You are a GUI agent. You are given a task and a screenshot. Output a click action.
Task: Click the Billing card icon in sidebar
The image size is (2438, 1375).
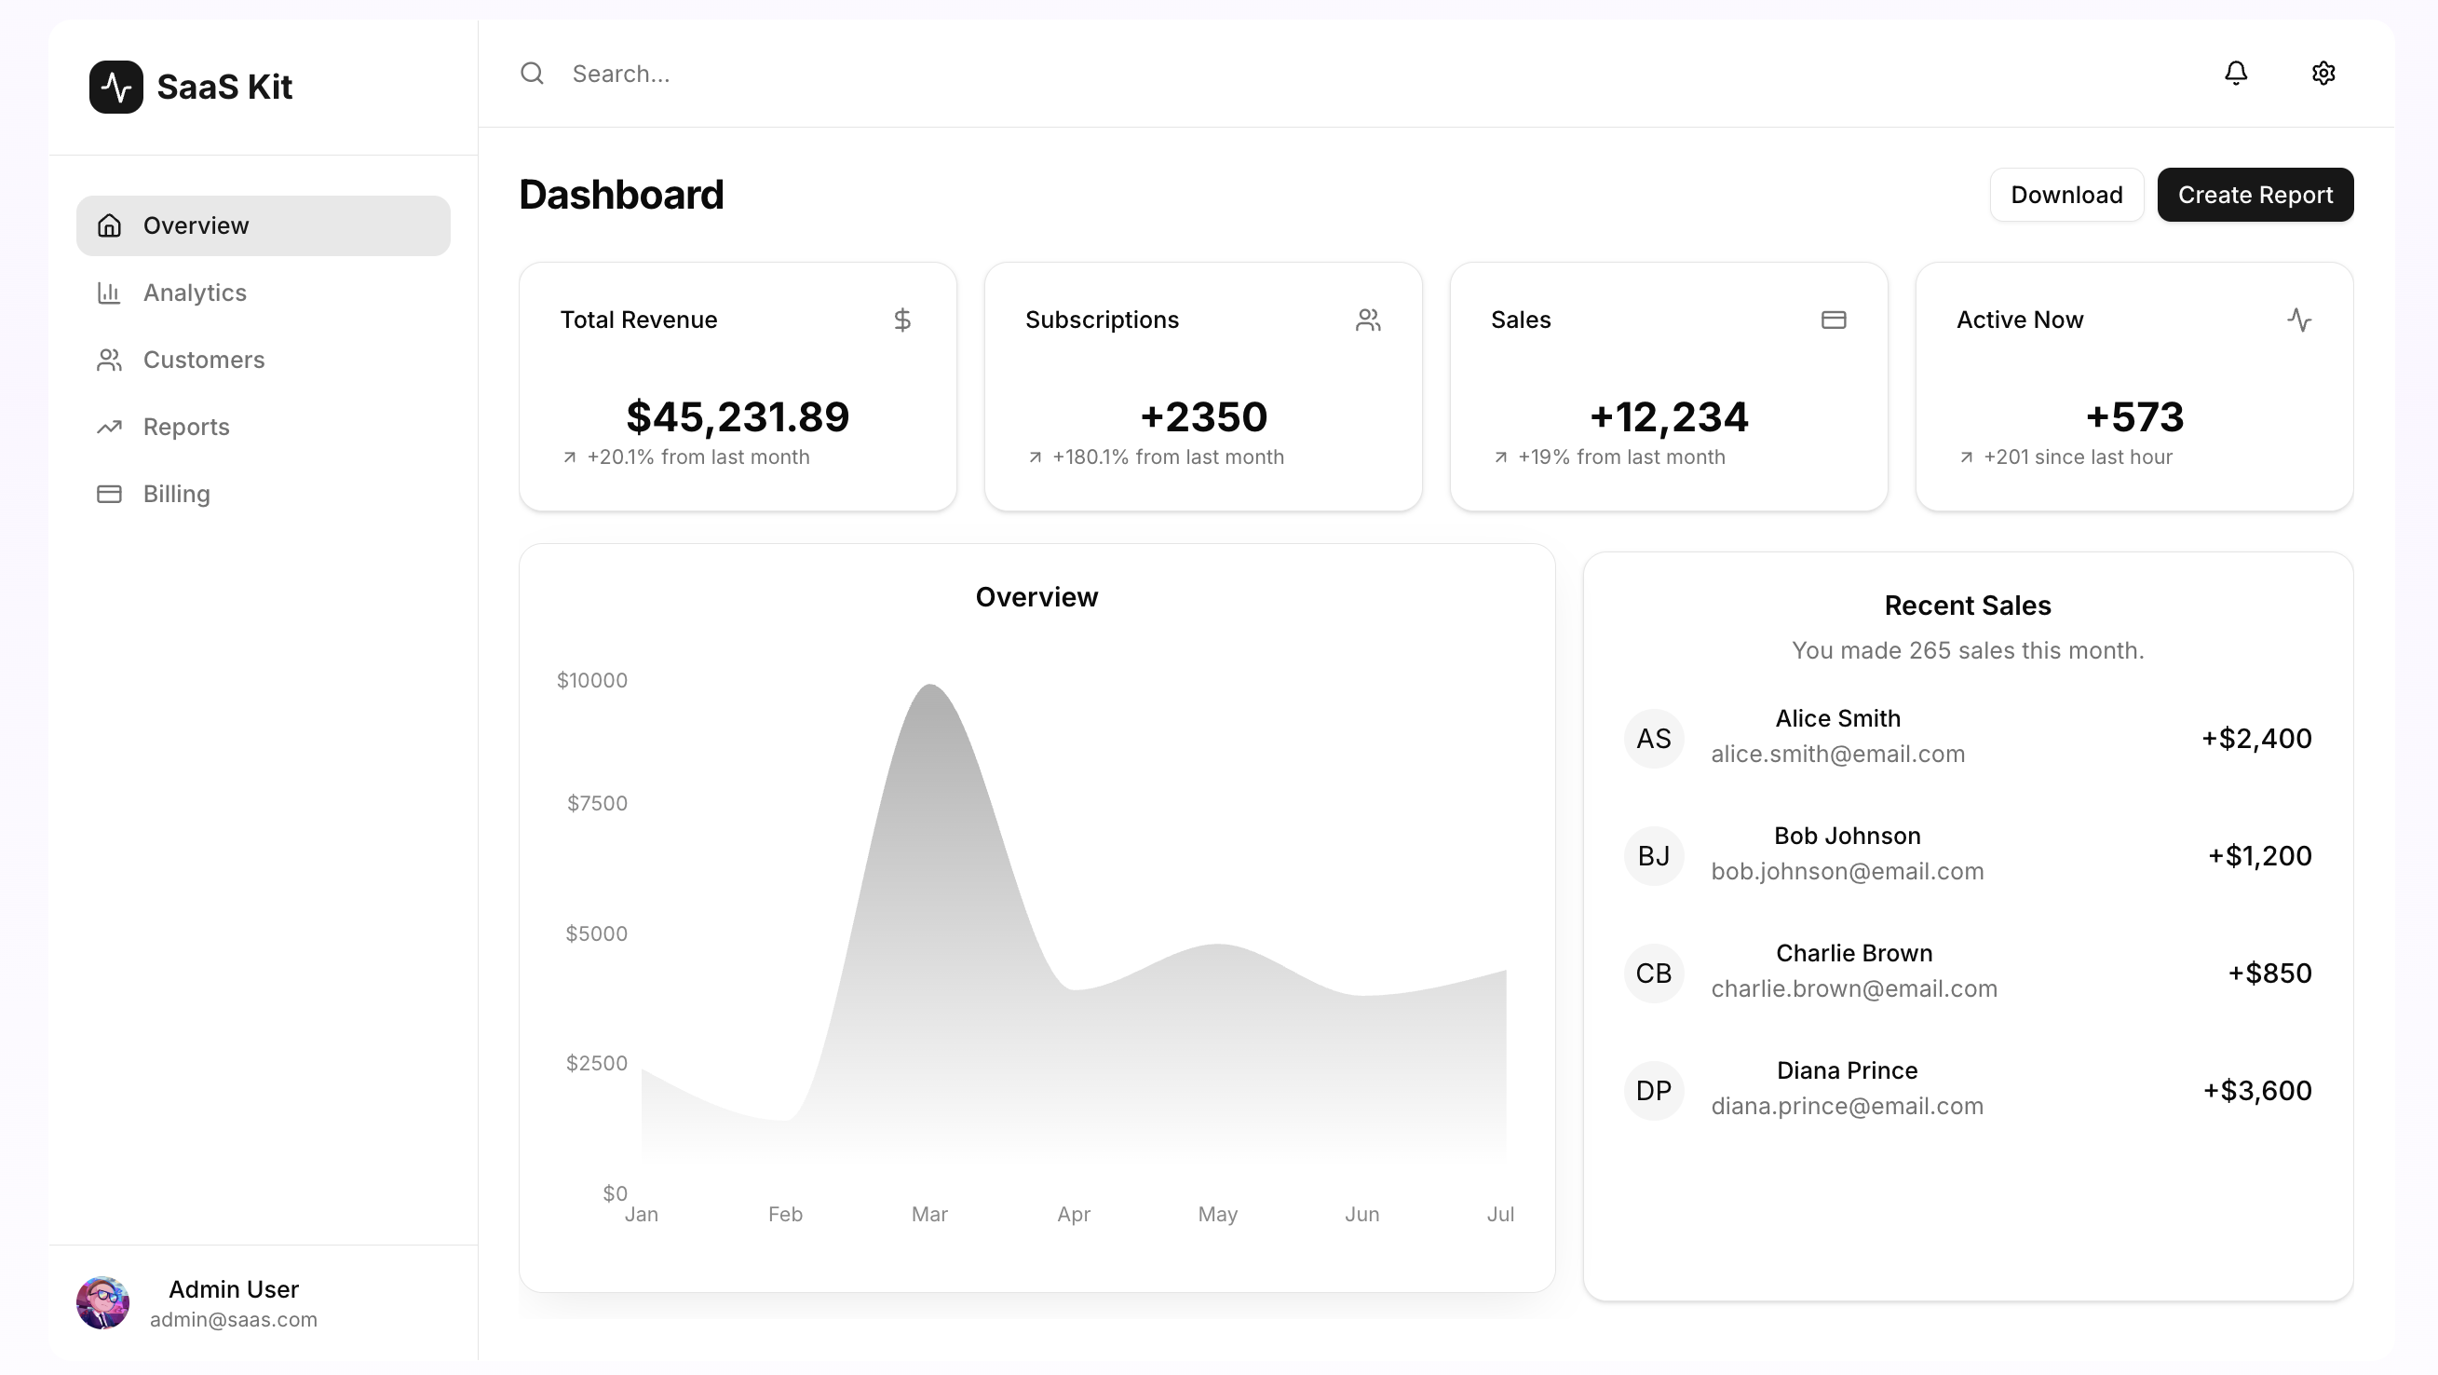(x=109, y=494)
